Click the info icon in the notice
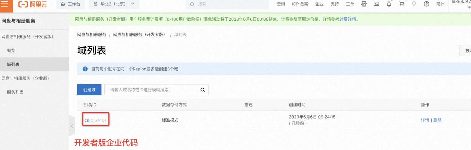 [x=85, y=69]
